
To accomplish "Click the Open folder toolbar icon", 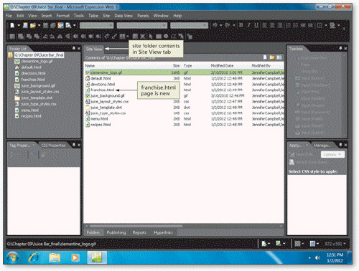I will click(33, 25).
